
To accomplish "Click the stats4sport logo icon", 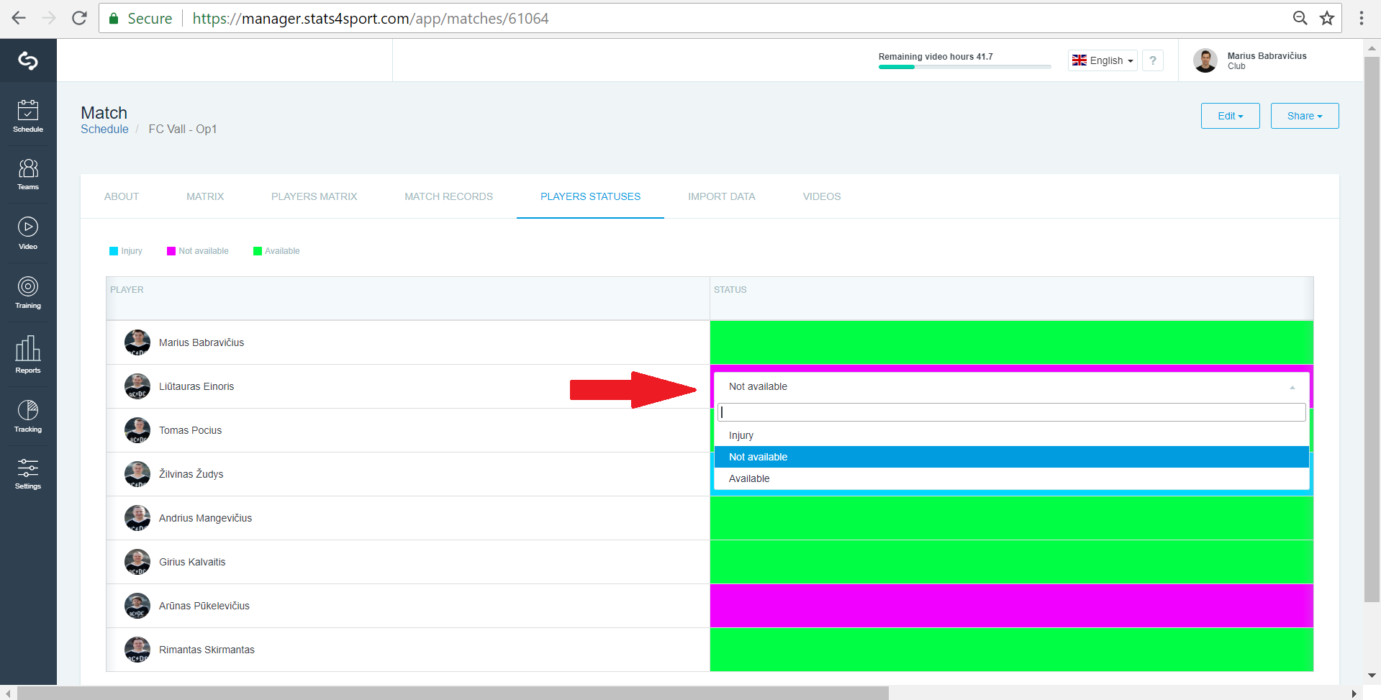I will point(28,60).
